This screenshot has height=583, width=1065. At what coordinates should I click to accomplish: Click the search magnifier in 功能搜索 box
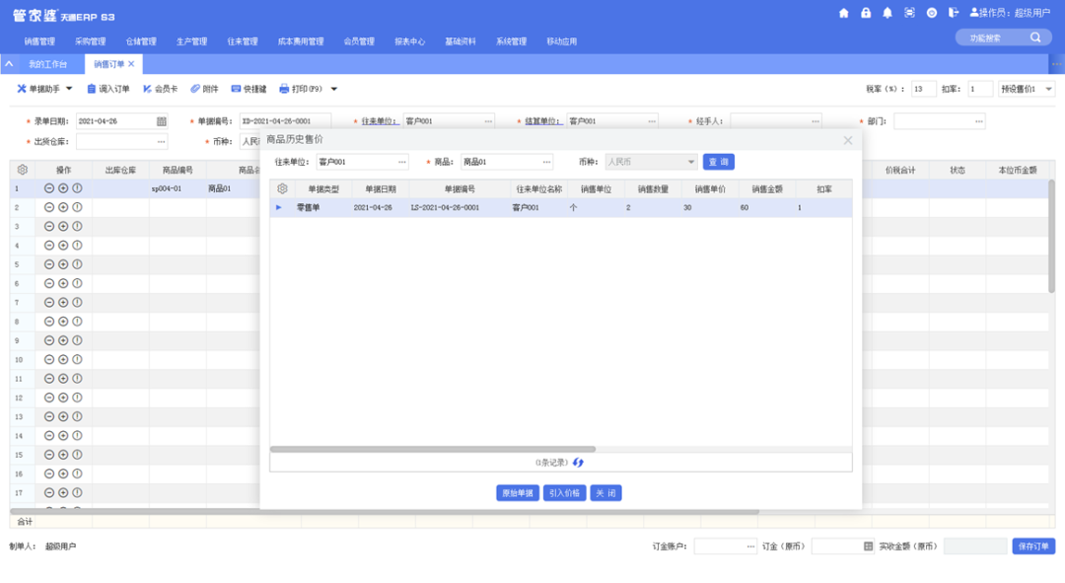1035,37
